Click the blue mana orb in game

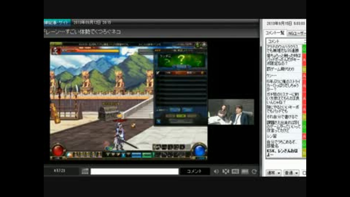[x=199, y=150]
